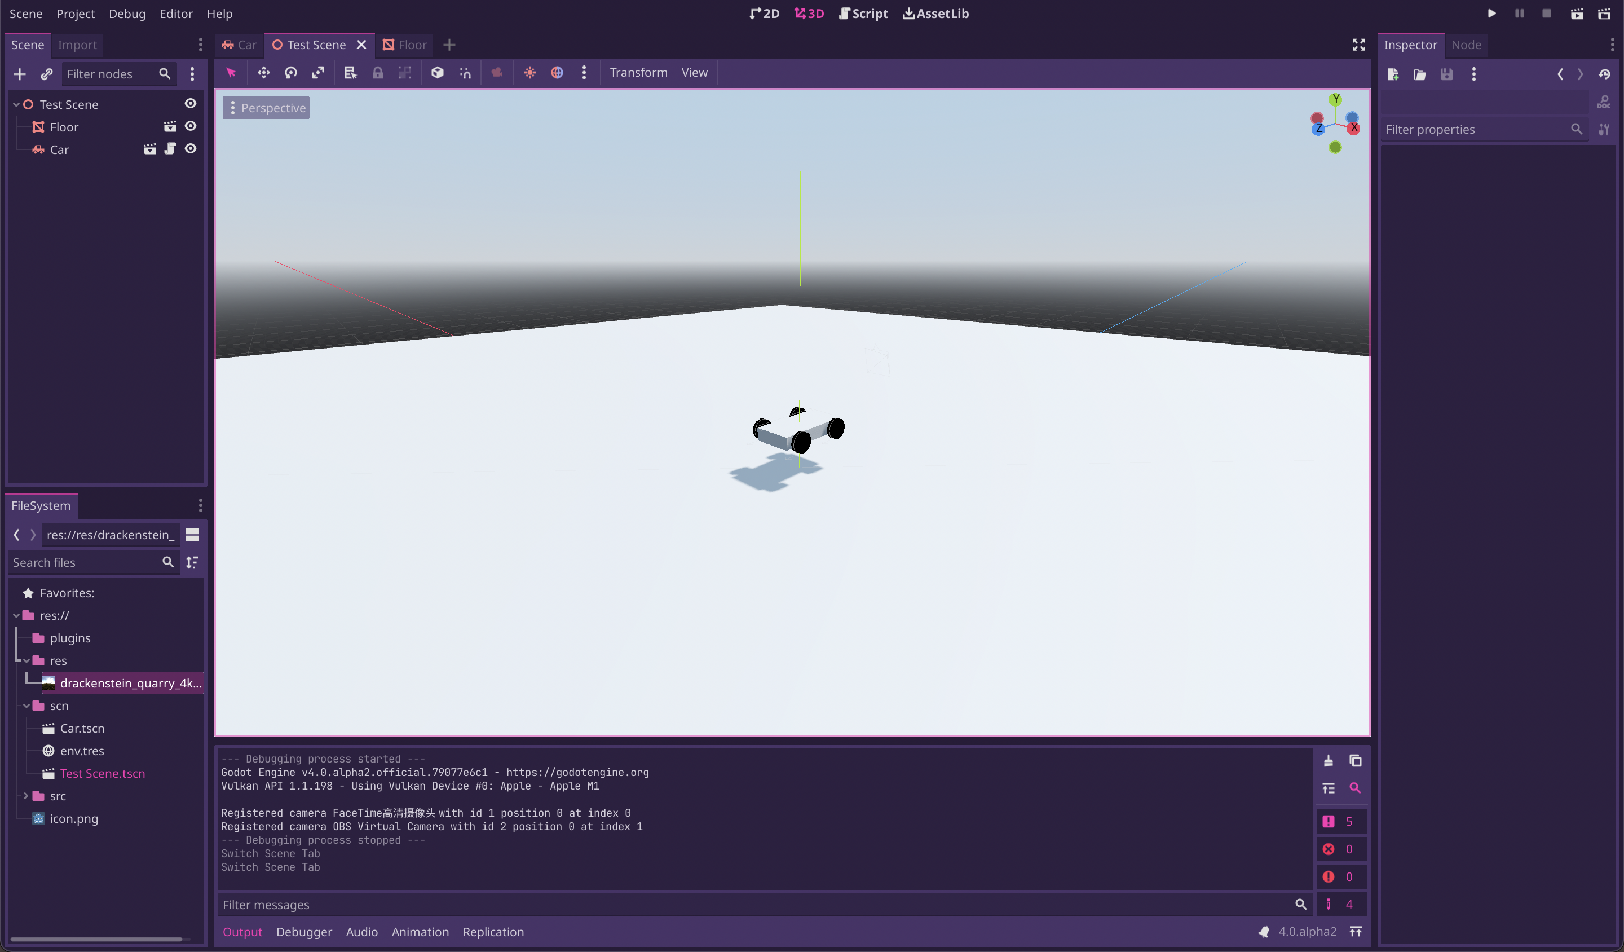Enable snap mode in the 3D toolbar
Image resolution: width=1624 pixels, height=952 pixels.
click(465, 73)
